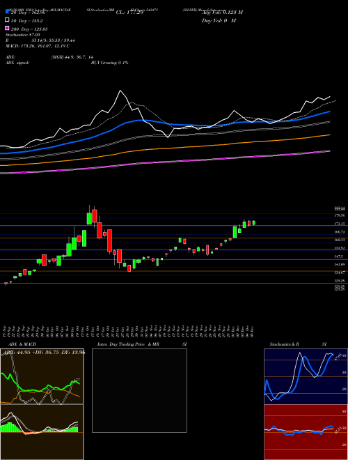This screenshot has width=348, height=460.
Task: Click the 'BUY Growing @ 1%' signal text
Action: pyautogui.click(x=109, y=63)
